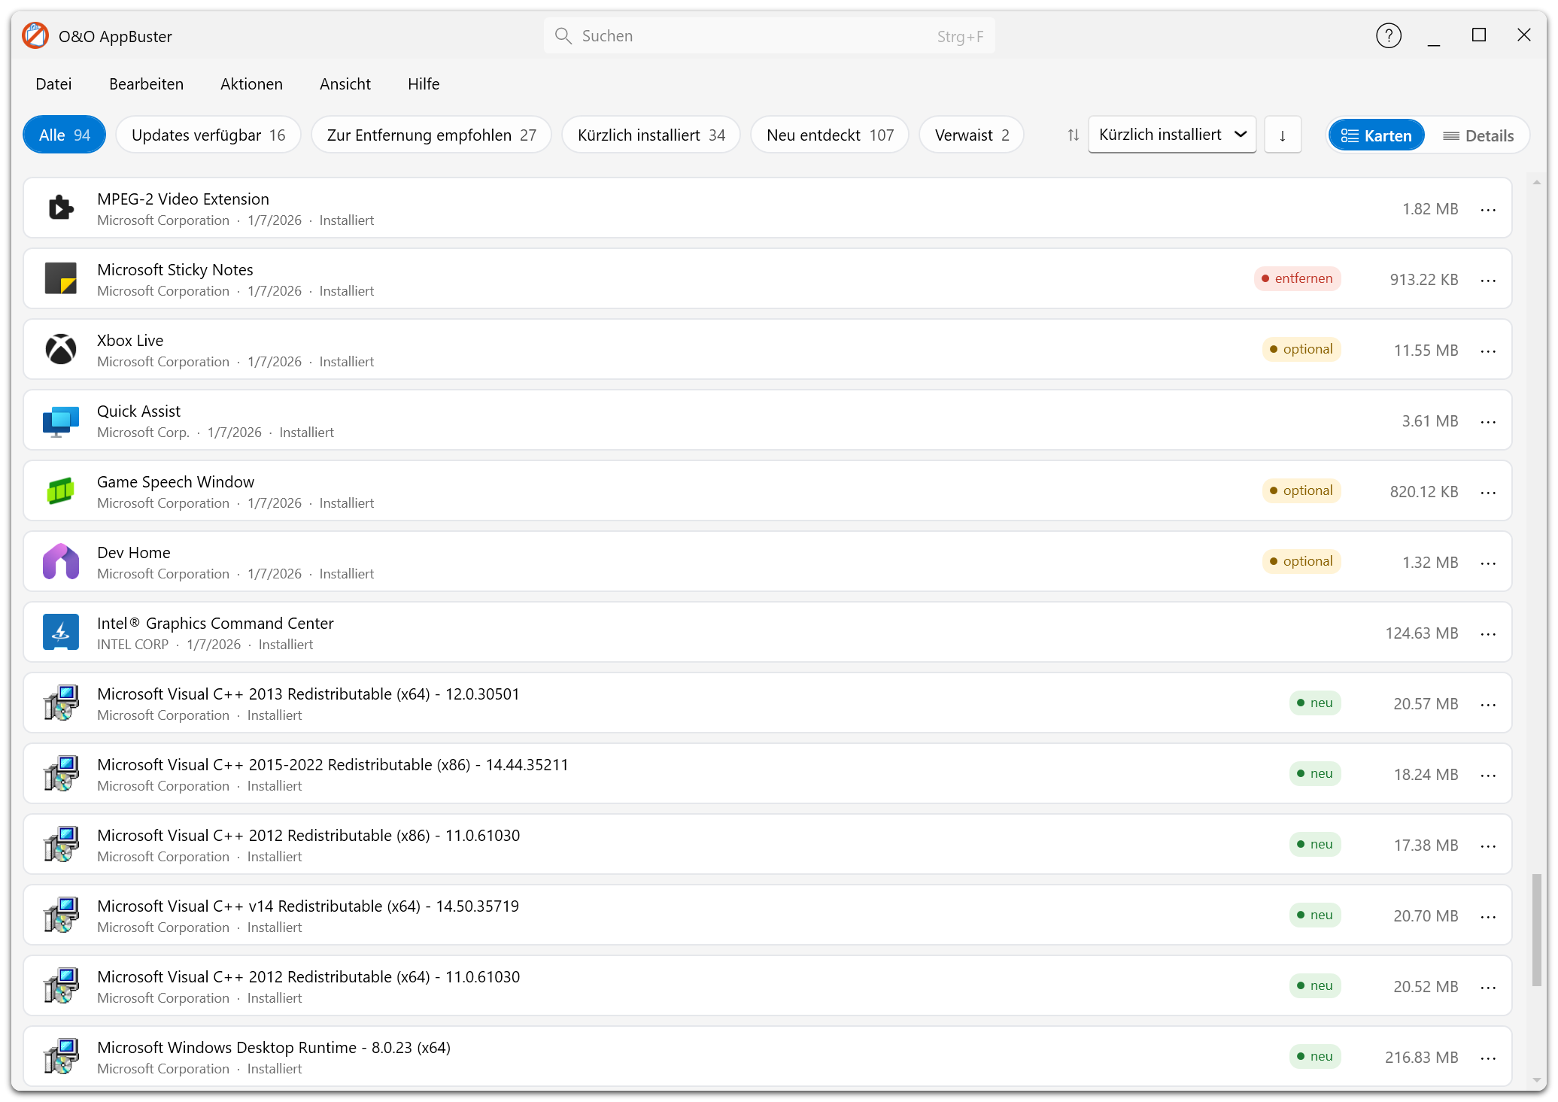Click the Microsoft Sticky Notes app icon
Viewport: 1558px width, 1102px height.
point(61,278)
